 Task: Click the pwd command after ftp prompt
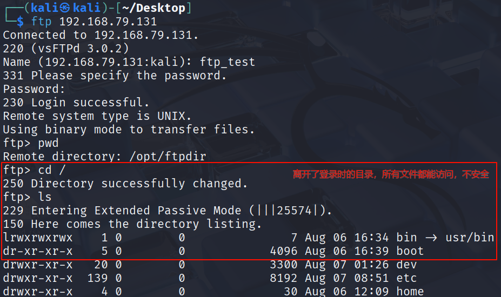tap(49, 143)
